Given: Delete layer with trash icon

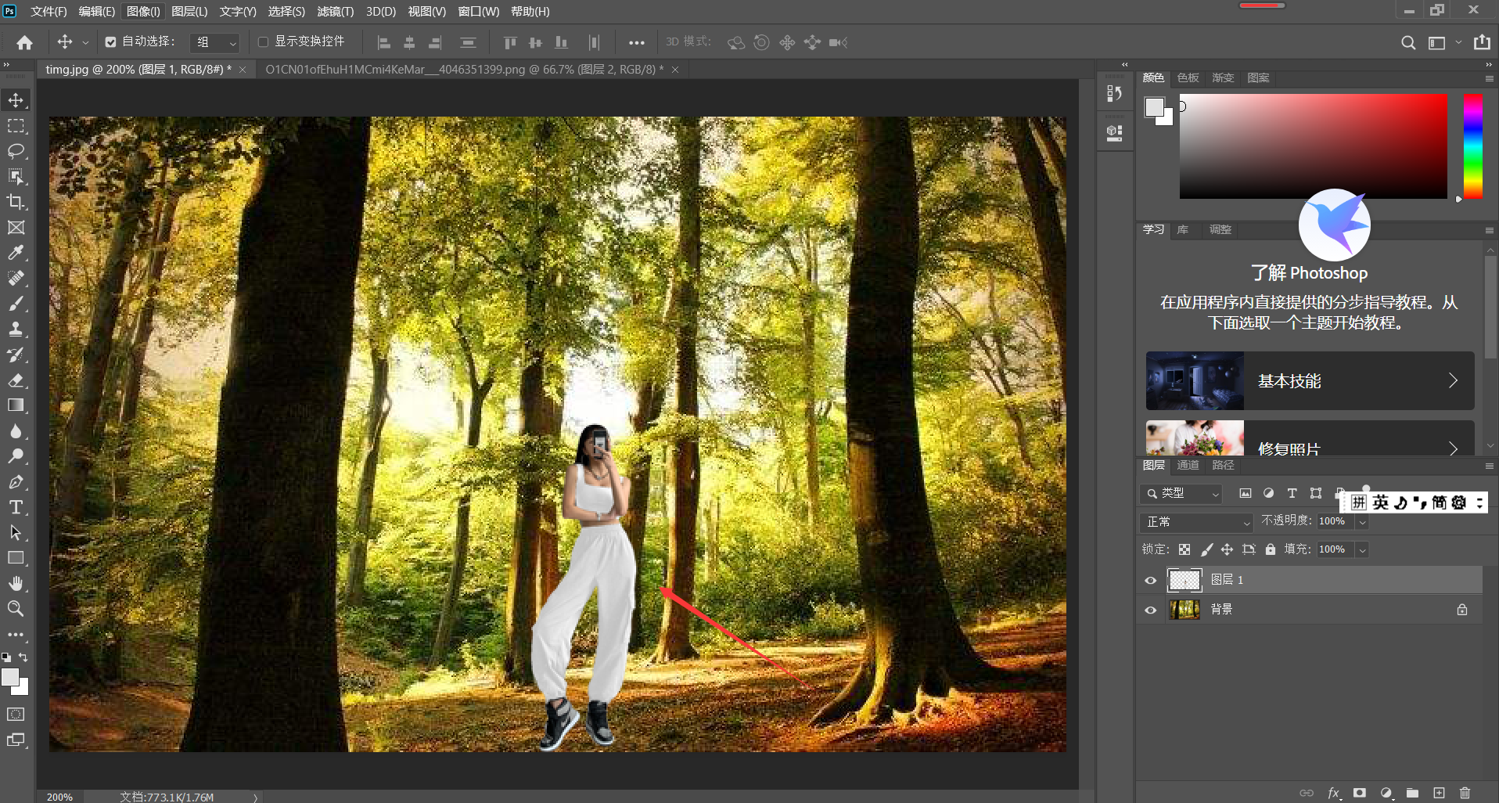Looking at the screenshot, I should coord(1465,793).
